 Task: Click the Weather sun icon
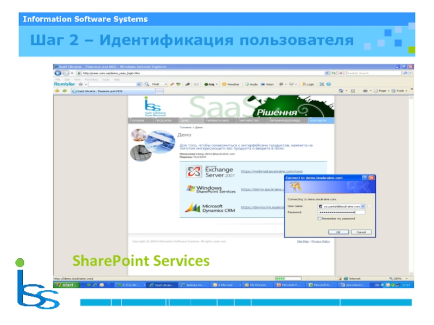click(224, 84)
